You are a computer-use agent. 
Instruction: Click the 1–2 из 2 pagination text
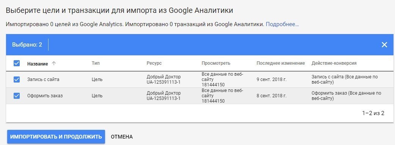(373, 113)
